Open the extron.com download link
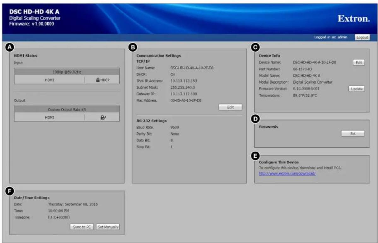Viewport: 378px width, 243px height. pyautogui.click(x=287, y=173)
